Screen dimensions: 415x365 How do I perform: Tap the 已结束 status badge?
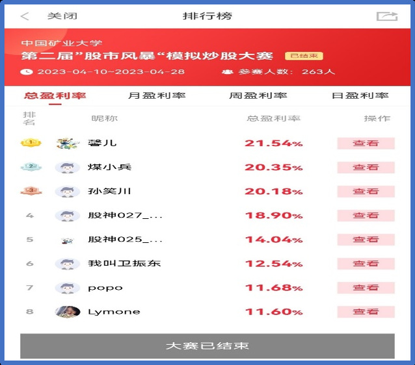point(304,57)
